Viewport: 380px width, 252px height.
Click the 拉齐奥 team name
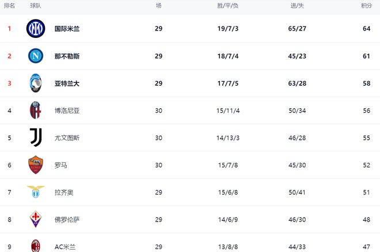click(x=64, y=192)
